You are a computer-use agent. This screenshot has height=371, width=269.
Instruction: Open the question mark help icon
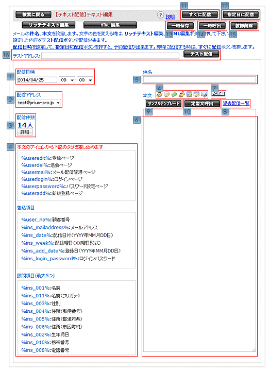click(160, 15)
